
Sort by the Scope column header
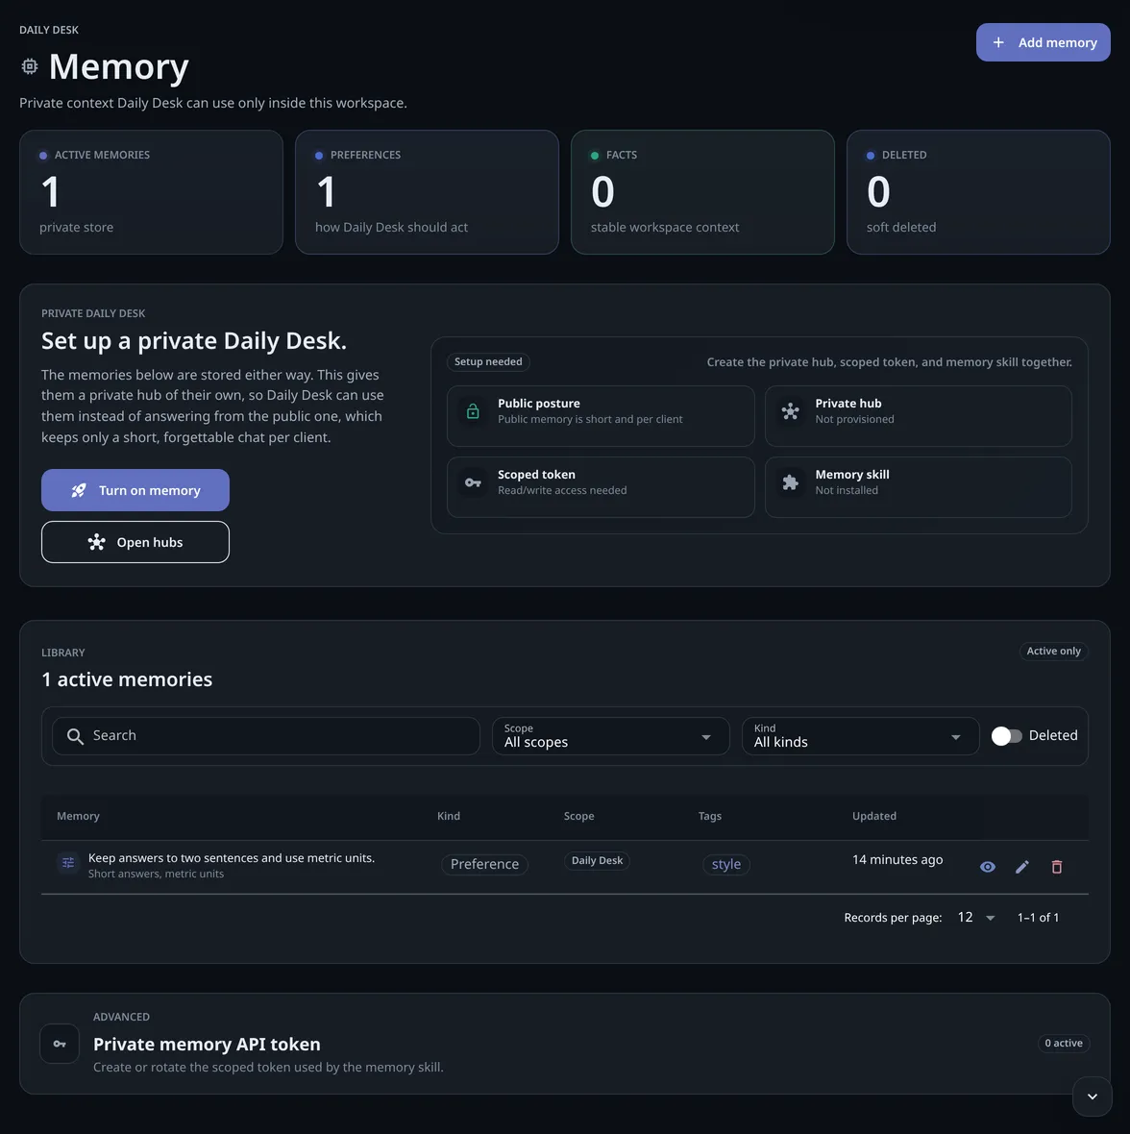click(x=579, y=816)
